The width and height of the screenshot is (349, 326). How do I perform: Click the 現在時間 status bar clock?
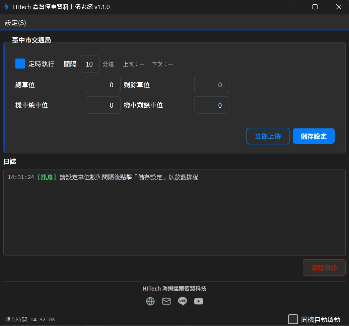pyautogui.click(x=30, y=320)
